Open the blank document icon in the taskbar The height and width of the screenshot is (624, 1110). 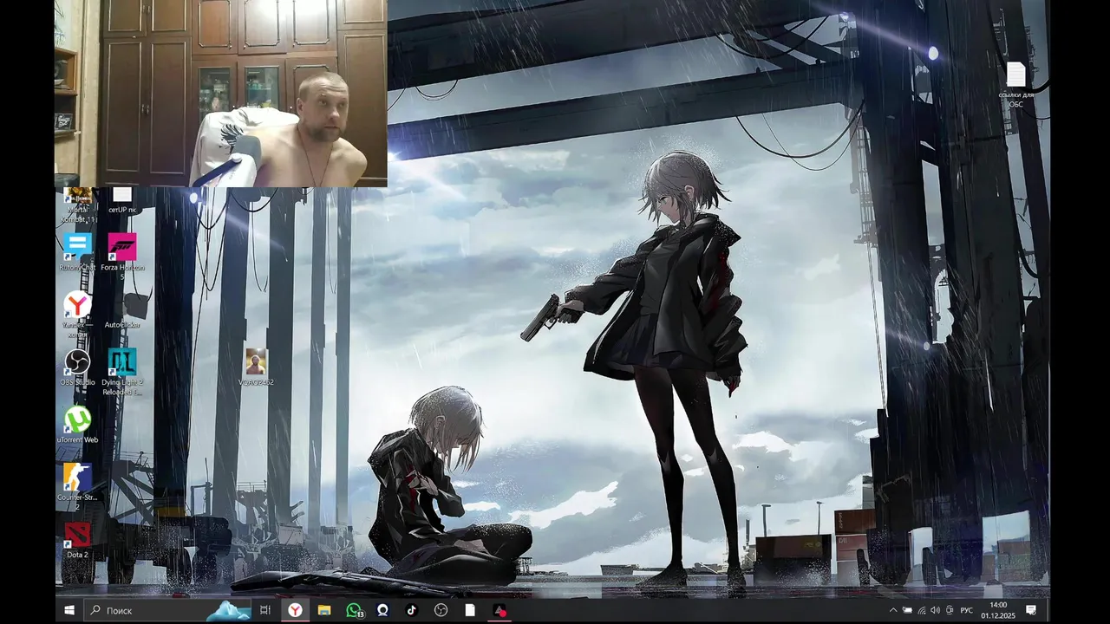tap(470, 610)
